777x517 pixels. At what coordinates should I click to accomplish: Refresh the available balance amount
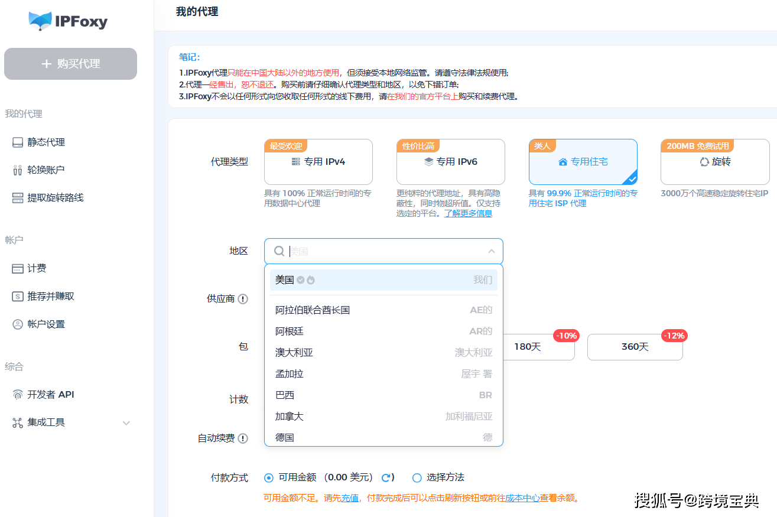click(x=386, y=478)
